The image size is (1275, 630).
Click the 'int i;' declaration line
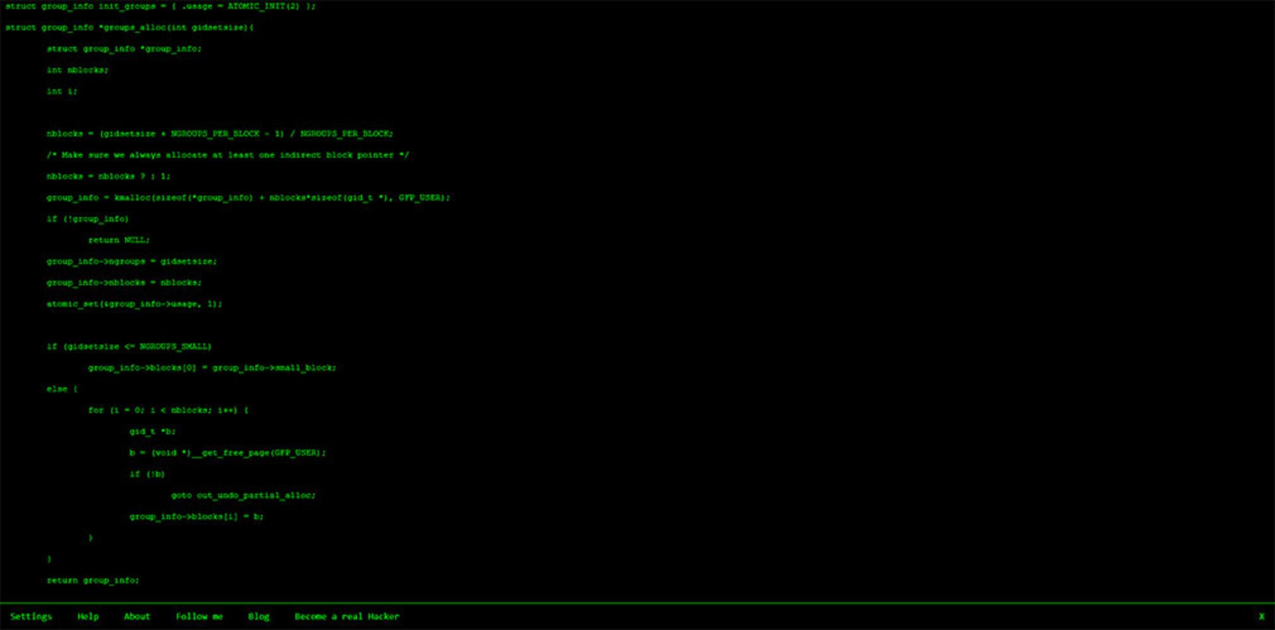click(62, 91)
